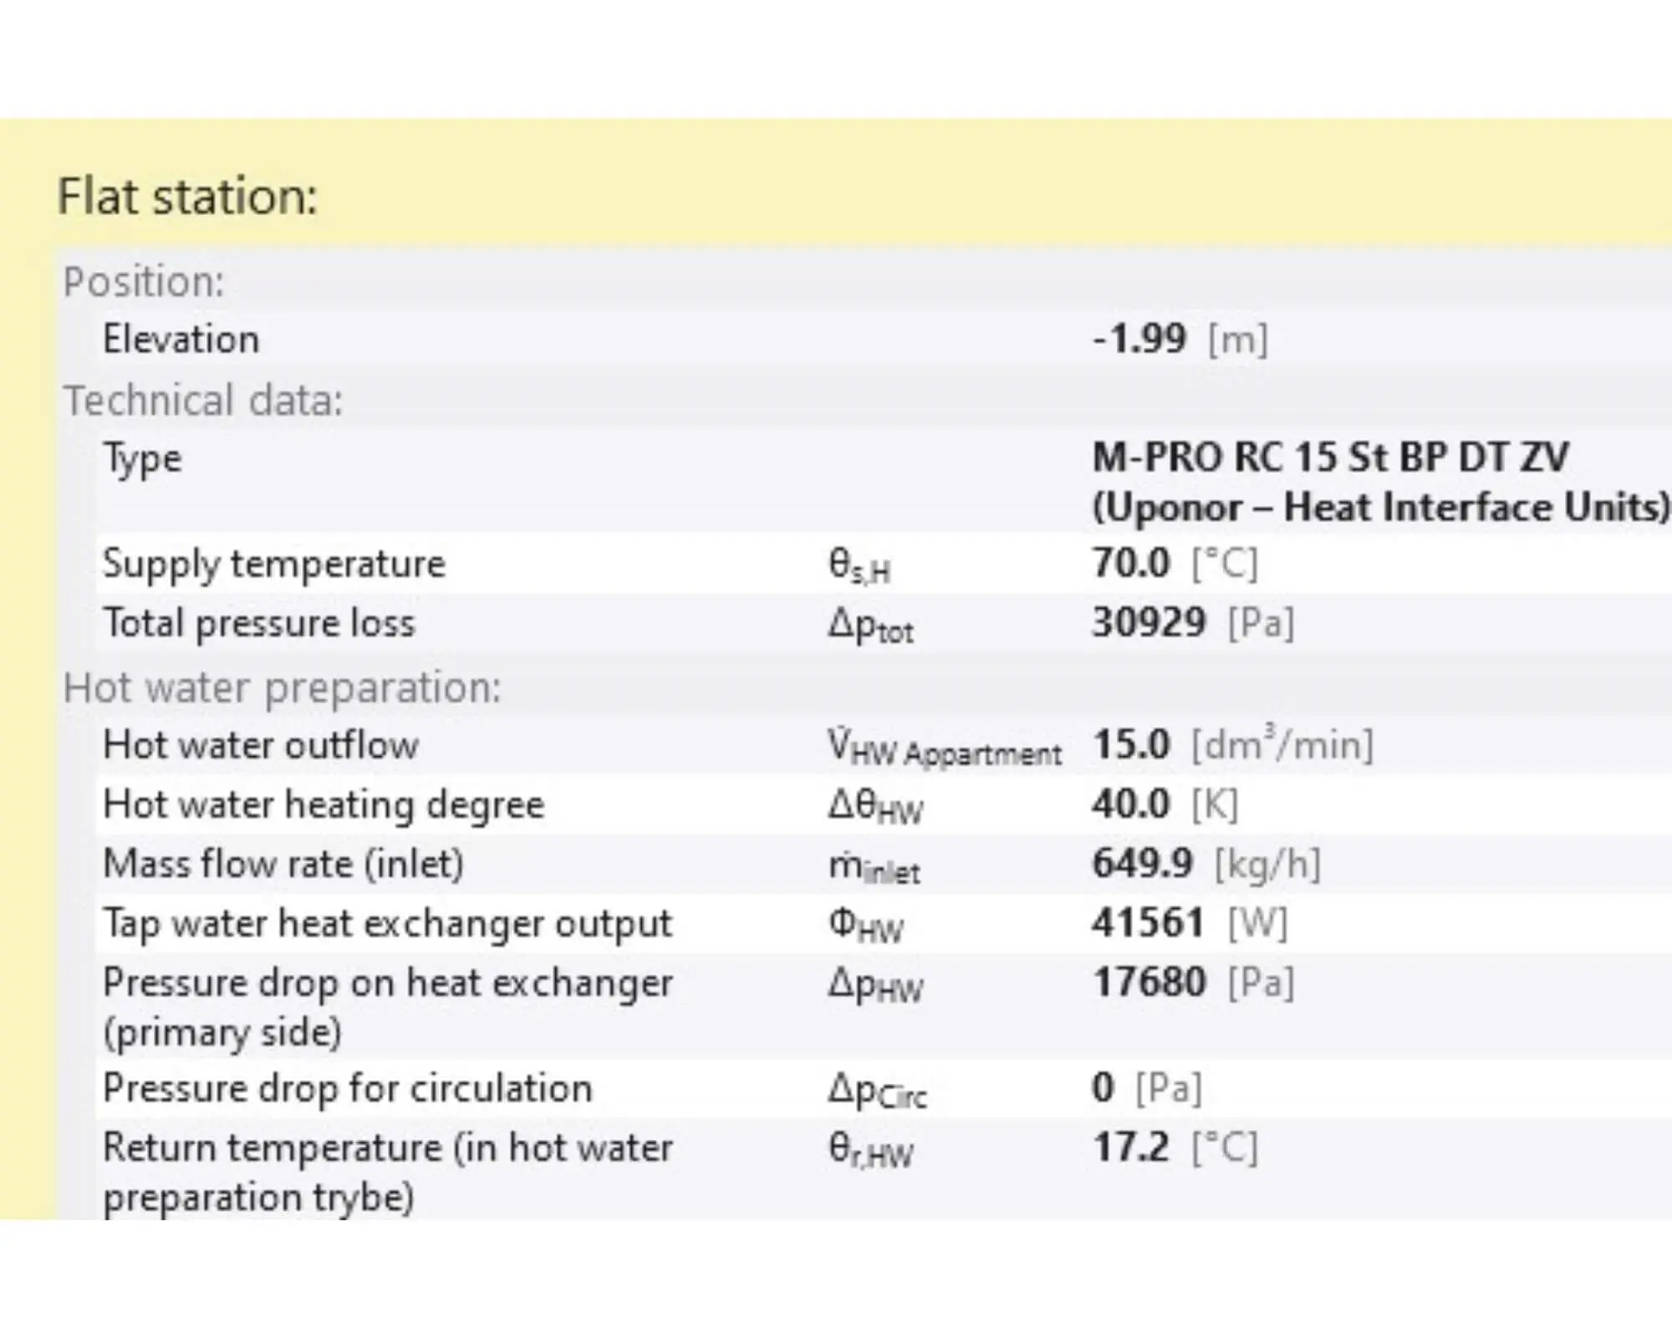
Task: Click the heat exchanger pressure drop 17680
Action: coord(1149,983)
